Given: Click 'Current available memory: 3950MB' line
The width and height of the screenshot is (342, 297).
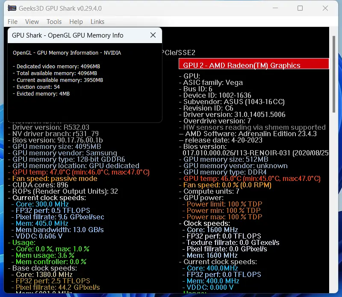Looking at the screenshot, I should pyautogui.click(x=58, y=80).
